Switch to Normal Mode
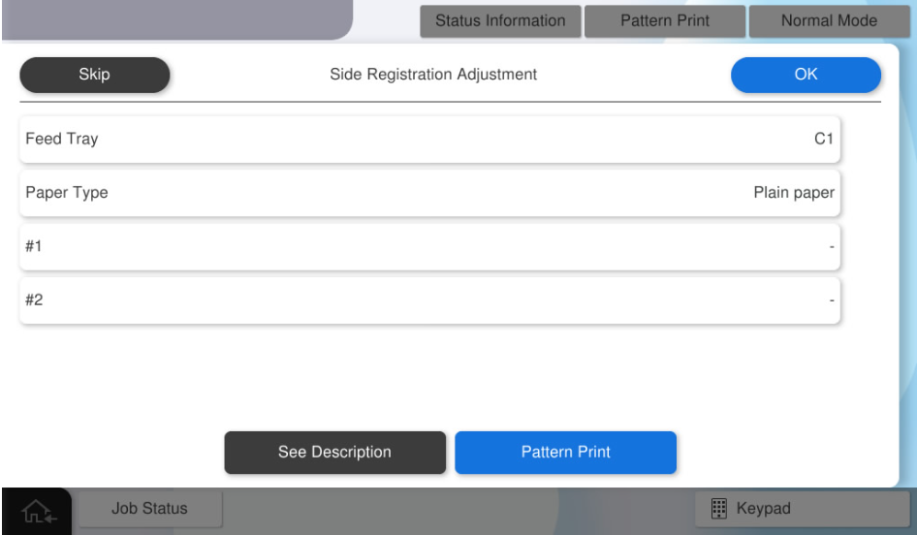 tap(829, 20)
